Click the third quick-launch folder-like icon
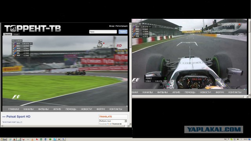The image size is (251, 141). [x=19, y=139]
